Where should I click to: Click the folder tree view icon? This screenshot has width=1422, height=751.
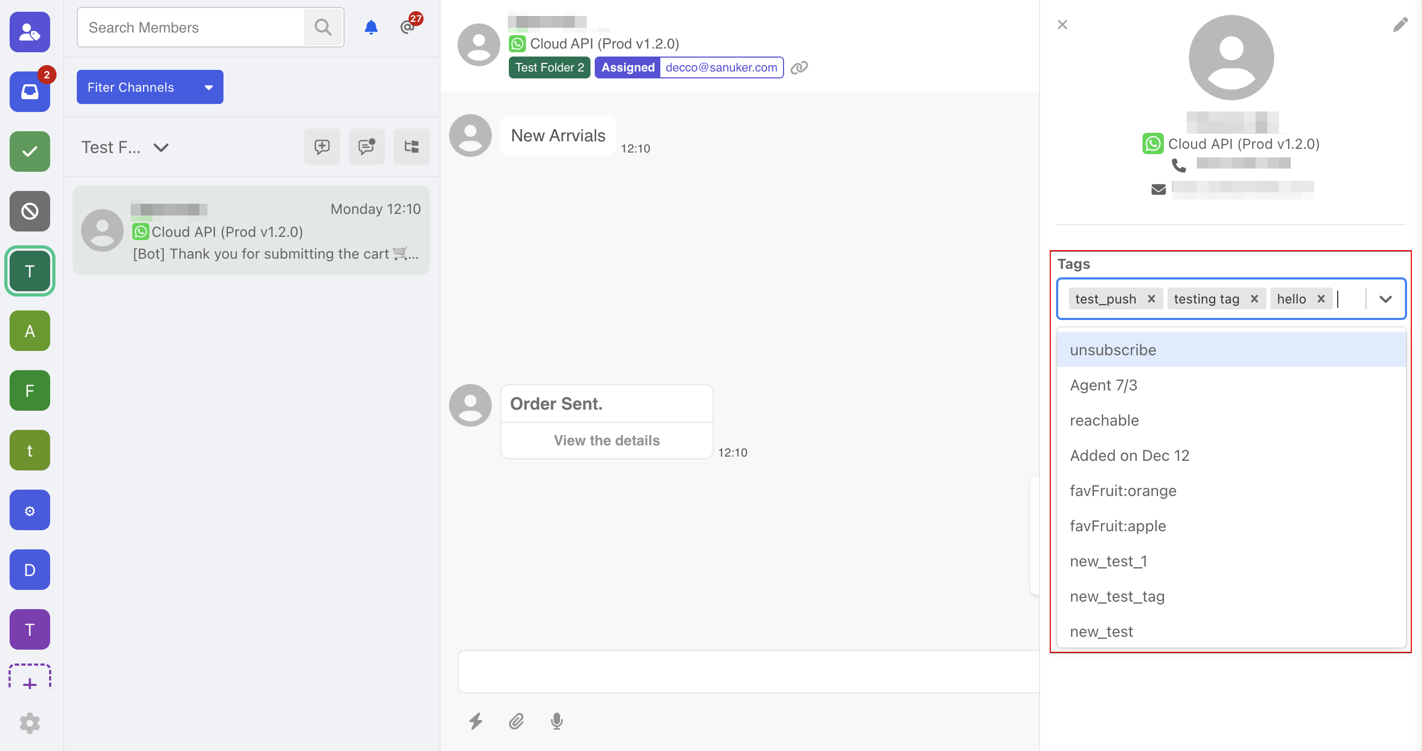pos(411,147)
